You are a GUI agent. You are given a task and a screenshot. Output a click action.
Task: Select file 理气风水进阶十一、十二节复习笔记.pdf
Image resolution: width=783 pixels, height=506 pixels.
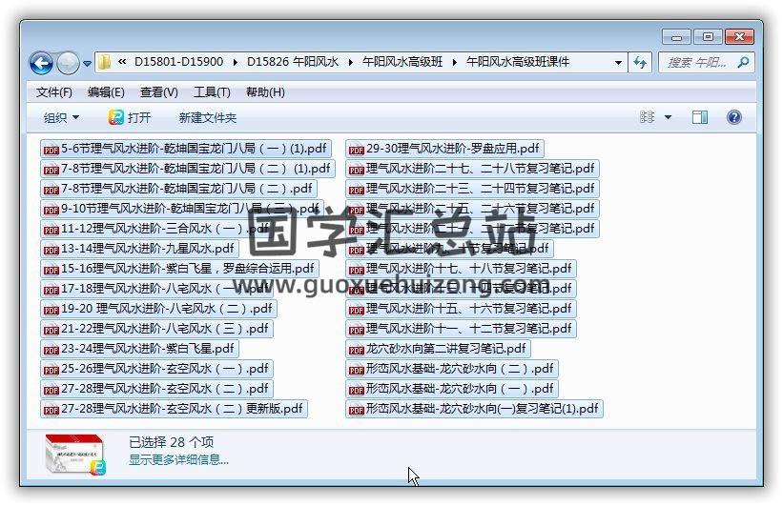pyautogui.click(x=461, y=329)
